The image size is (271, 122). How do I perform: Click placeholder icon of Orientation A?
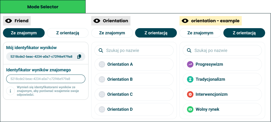click(102, 64)
